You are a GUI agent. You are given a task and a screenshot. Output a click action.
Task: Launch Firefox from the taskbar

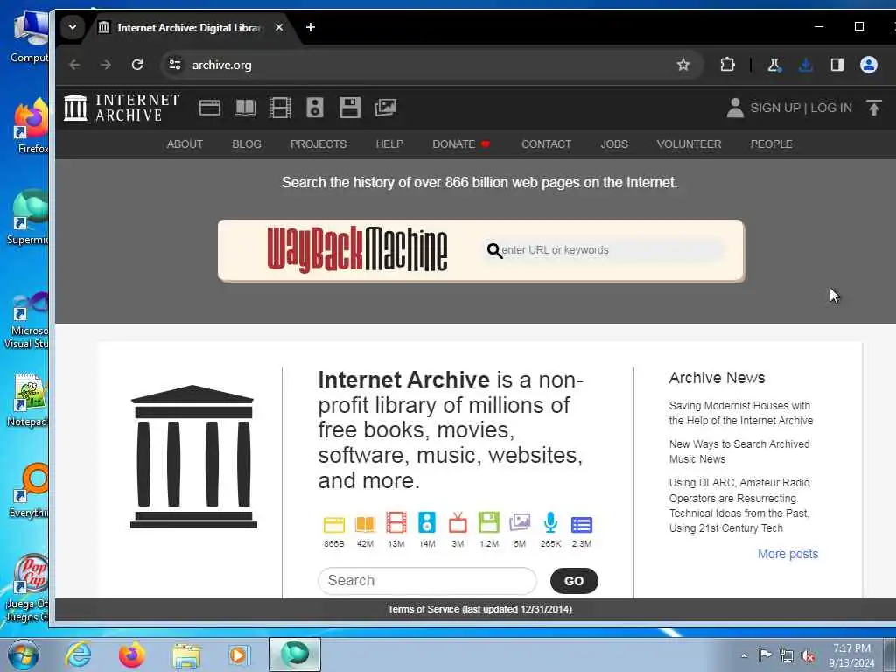131,654
